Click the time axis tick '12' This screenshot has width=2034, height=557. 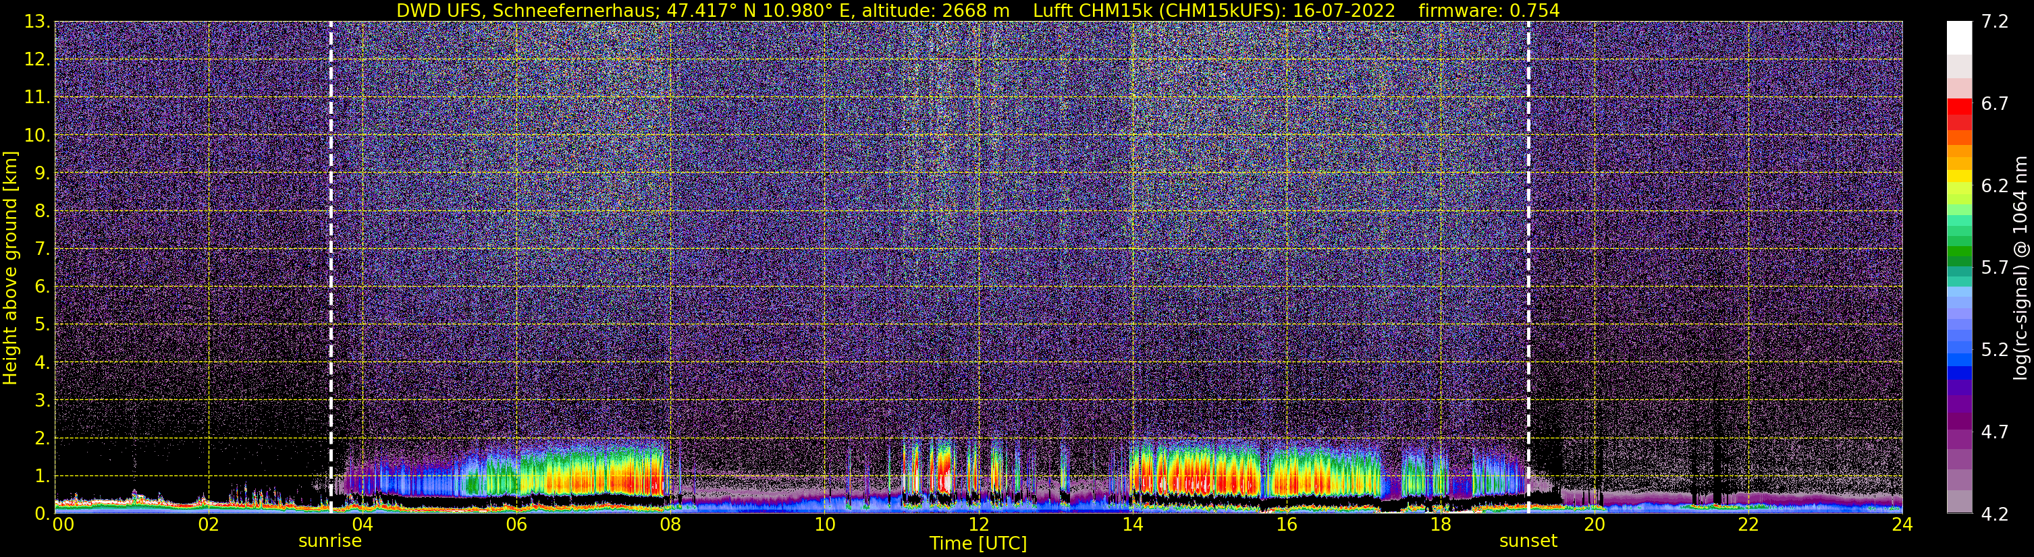click(978, 525)
